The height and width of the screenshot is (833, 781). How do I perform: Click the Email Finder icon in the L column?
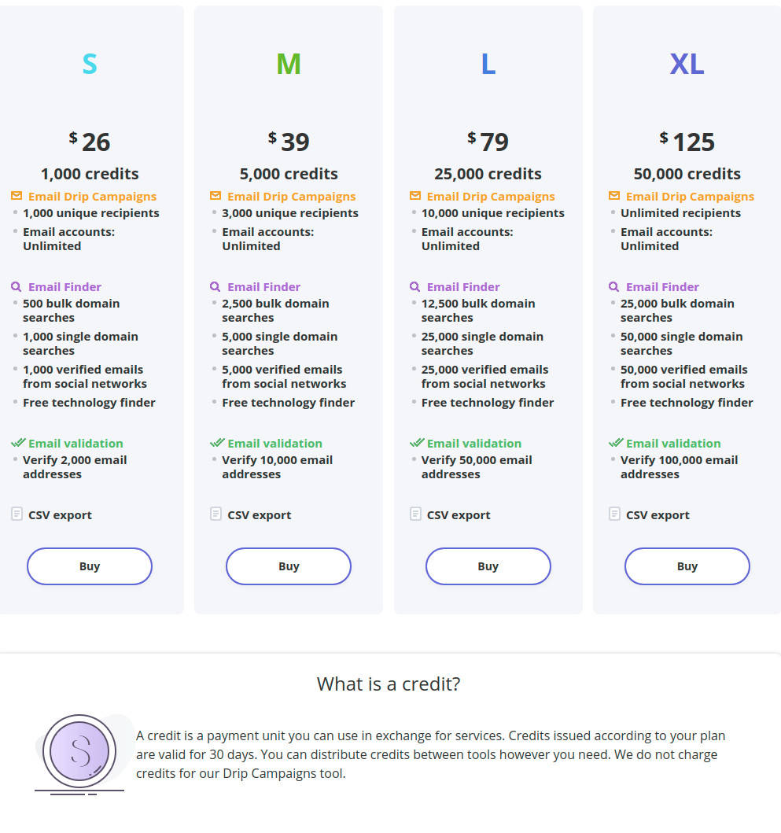point(415,286)
